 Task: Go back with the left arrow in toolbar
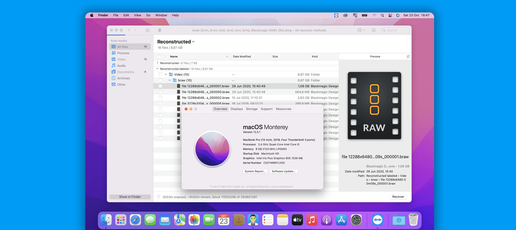[129, 30]
